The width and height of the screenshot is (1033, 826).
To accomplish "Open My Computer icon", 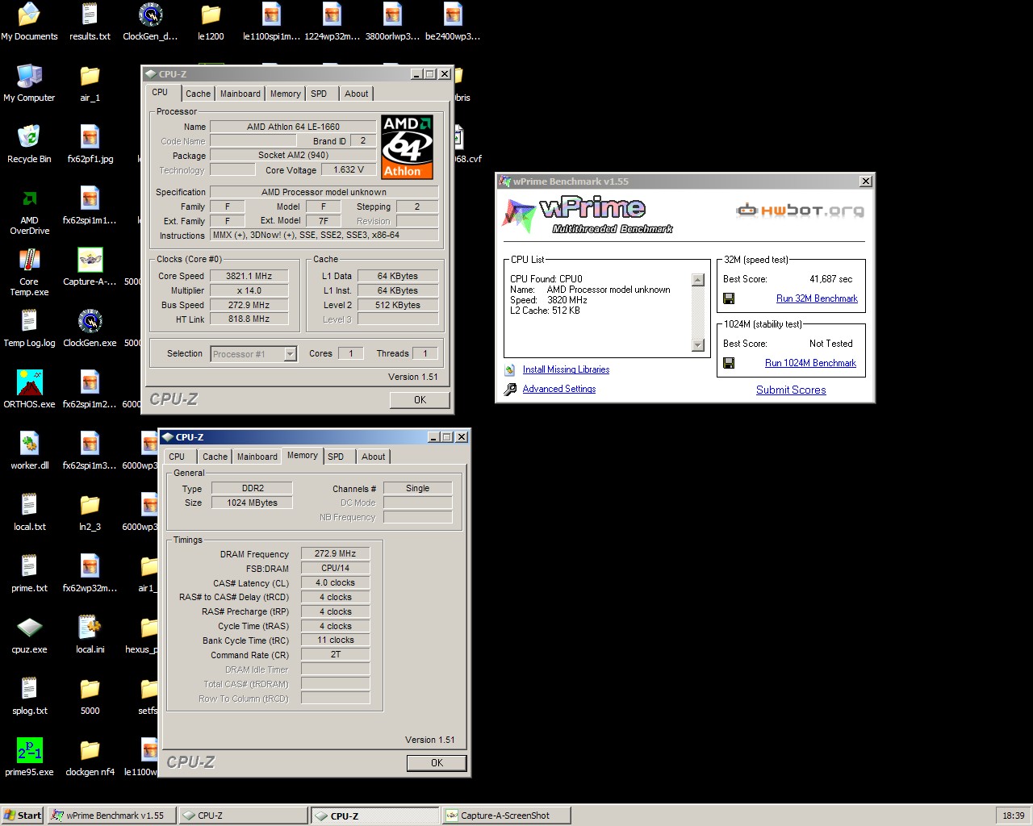I will (x=29, y=83).
